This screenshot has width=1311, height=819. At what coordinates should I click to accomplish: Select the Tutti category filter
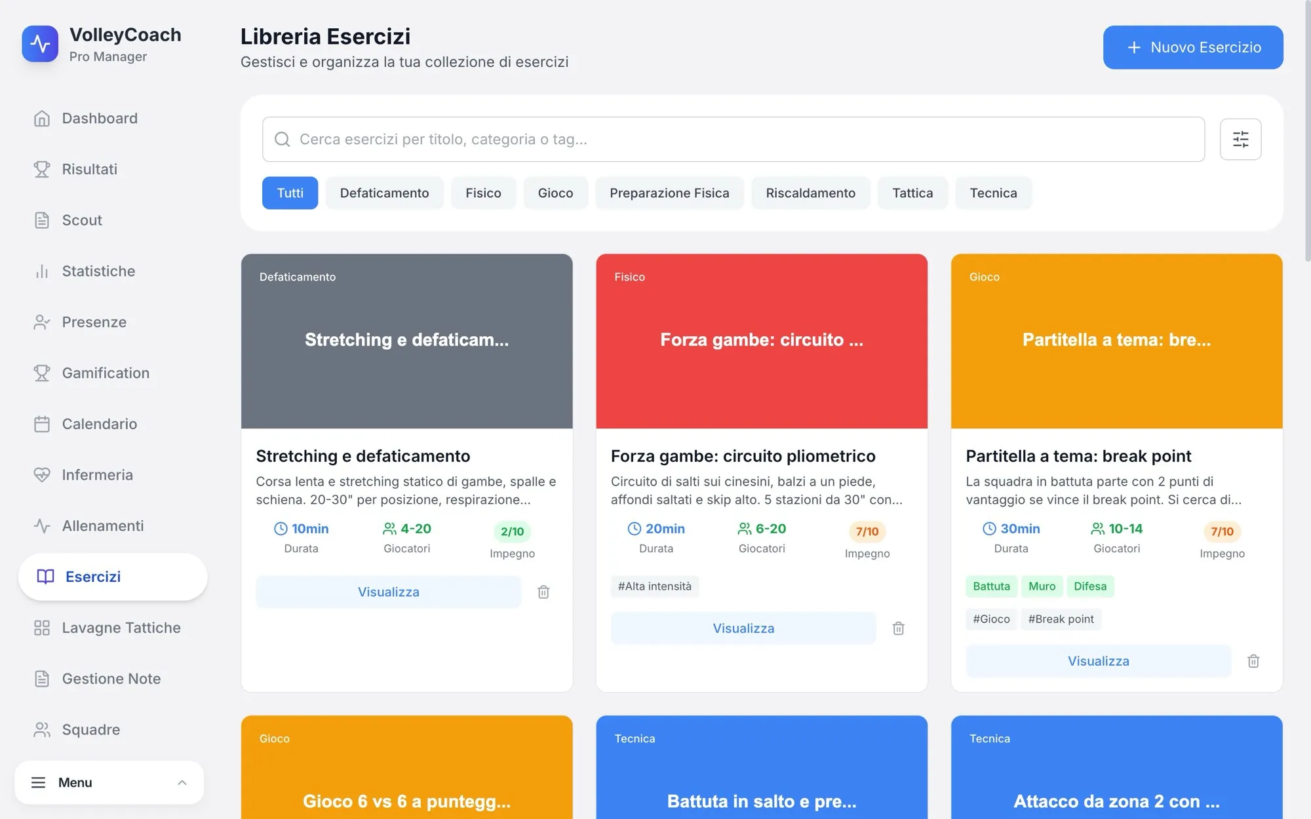[290, 193]
